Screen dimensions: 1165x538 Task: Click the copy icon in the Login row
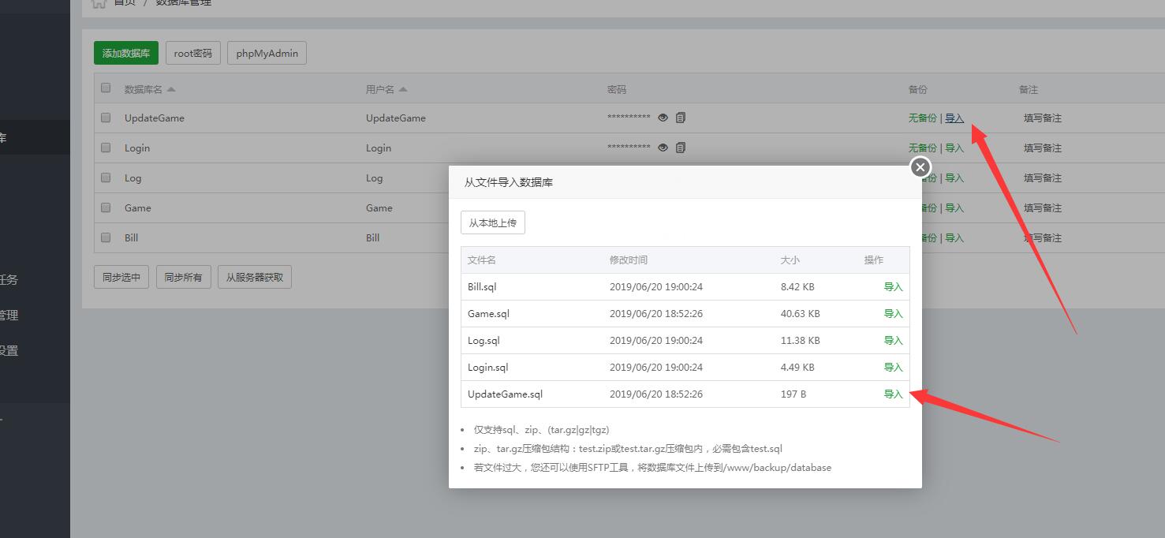point(681,148)
